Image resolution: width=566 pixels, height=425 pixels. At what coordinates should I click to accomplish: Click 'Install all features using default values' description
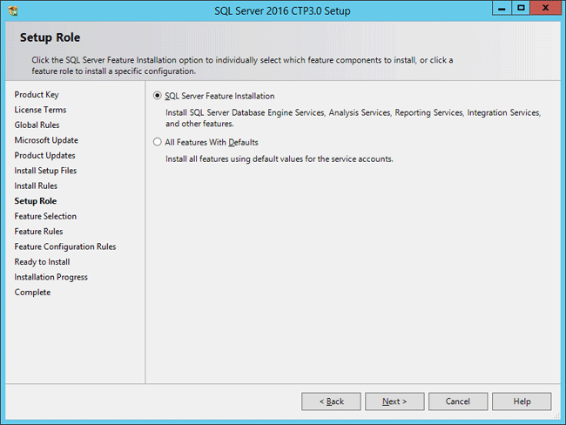280,159
